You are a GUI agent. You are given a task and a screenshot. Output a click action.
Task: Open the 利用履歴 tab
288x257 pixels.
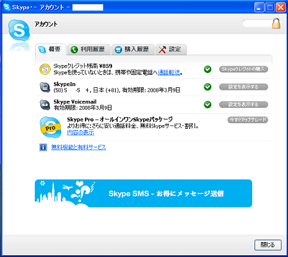(x=89, y=50)
